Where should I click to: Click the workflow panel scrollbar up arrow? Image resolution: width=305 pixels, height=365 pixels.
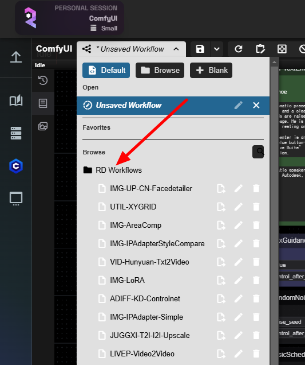[274, 62]
